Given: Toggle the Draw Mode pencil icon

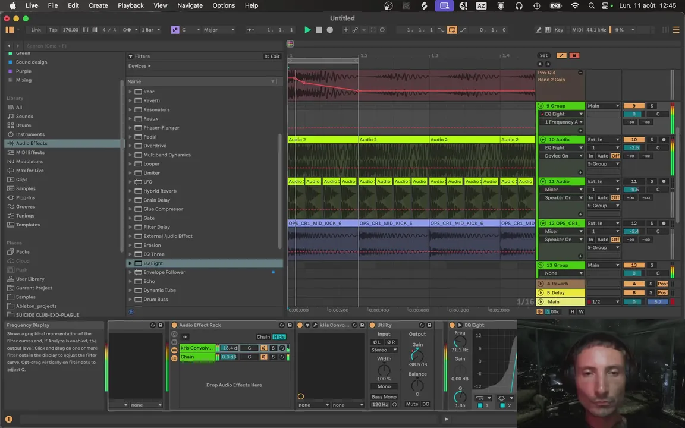Looking at the screenshot, I should [x=539, y=30].
